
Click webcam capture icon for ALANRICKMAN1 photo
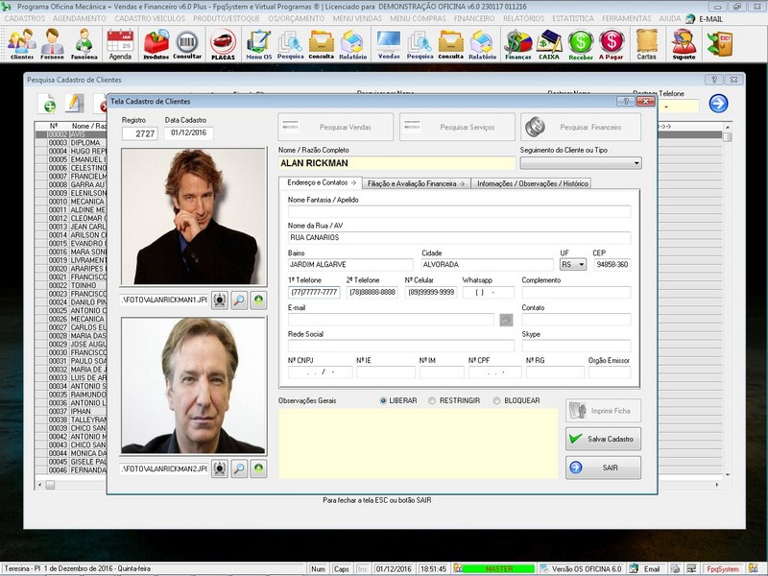click(x=220, y=300)
